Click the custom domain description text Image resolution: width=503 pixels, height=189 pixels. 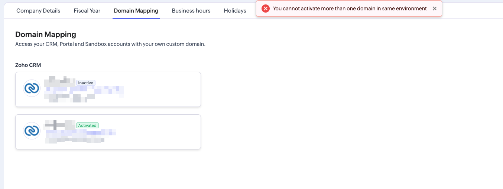point(110,44)
